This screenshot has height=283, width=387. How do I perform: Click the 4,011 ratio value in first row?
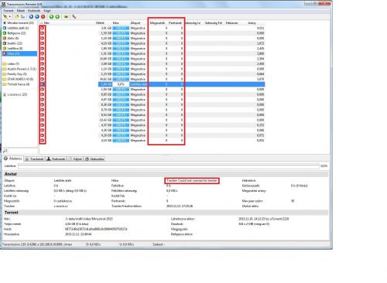click(260, 28)
